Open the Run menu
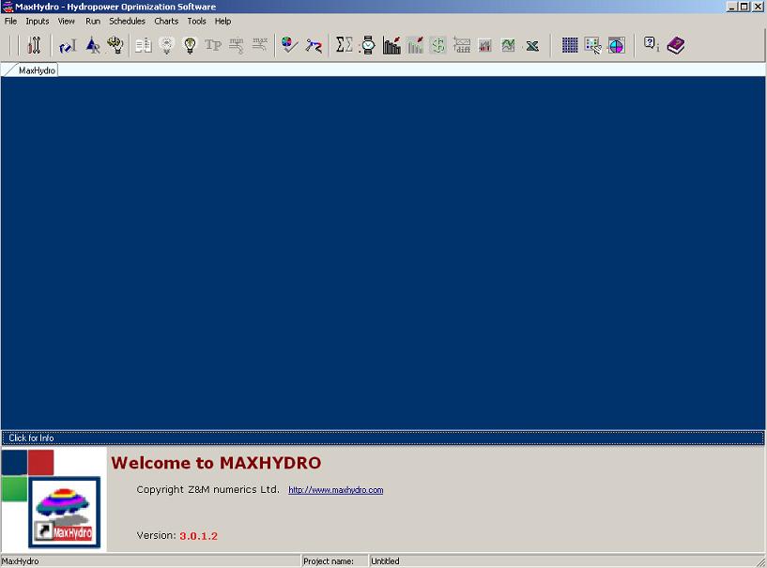Viewport: 767px width, 568px height. (x=92, y=21)
